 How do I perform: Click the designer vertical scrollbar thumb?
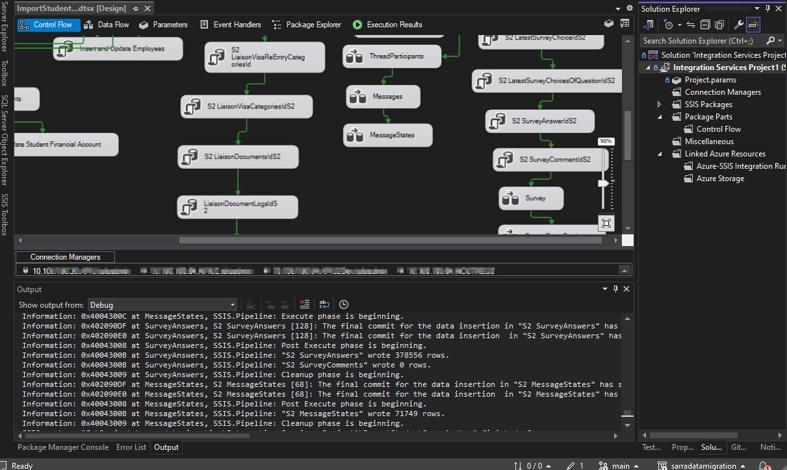[628, 136]
